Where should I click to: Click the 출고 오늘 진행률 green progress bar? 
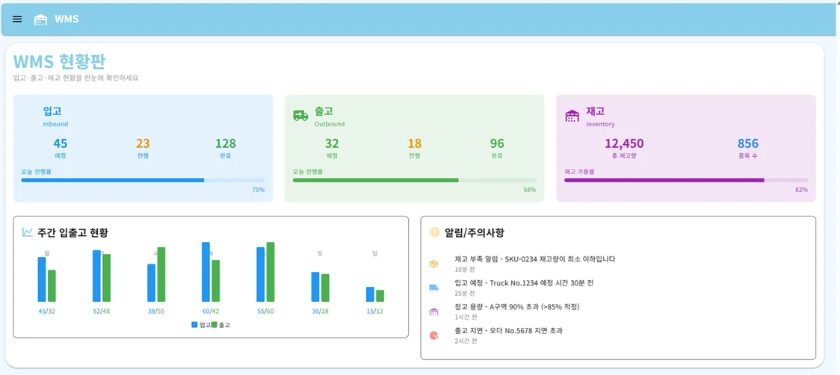[414, 181]
